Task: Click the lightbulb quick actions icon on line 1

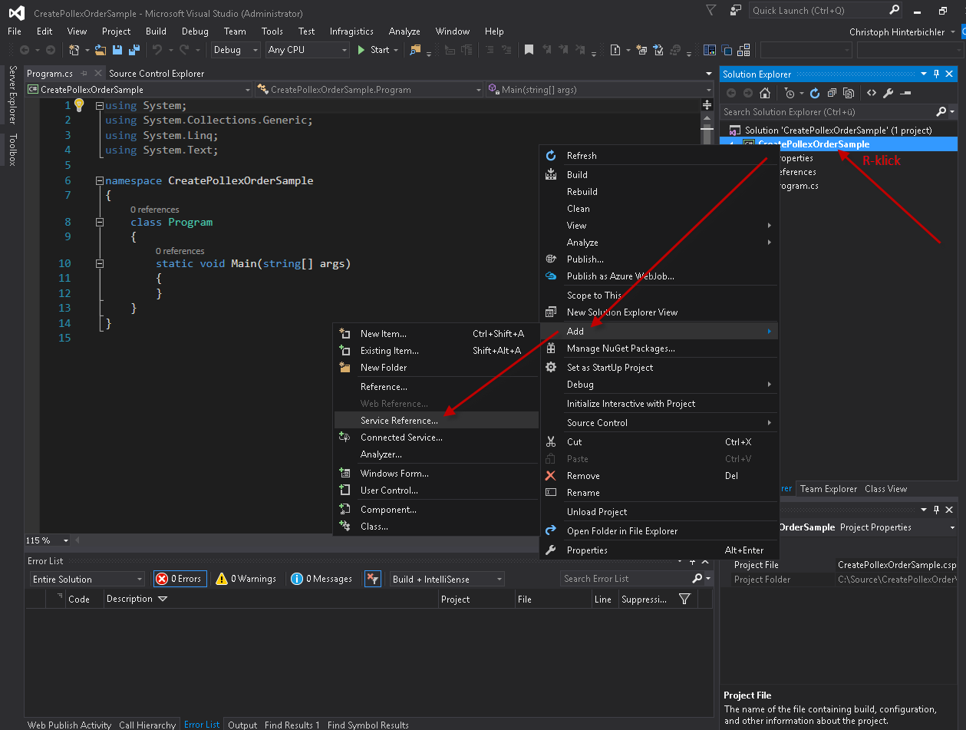Action: pyautogui.click(x=79, y=105)
